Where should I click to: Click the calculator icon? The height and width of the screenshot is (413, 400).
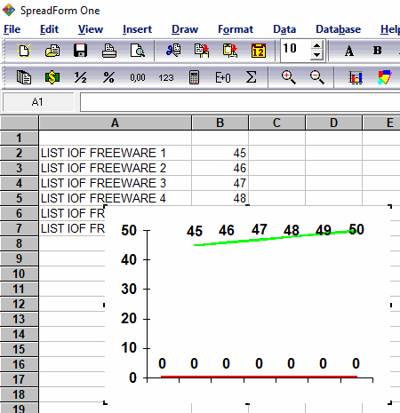(194, 77)
